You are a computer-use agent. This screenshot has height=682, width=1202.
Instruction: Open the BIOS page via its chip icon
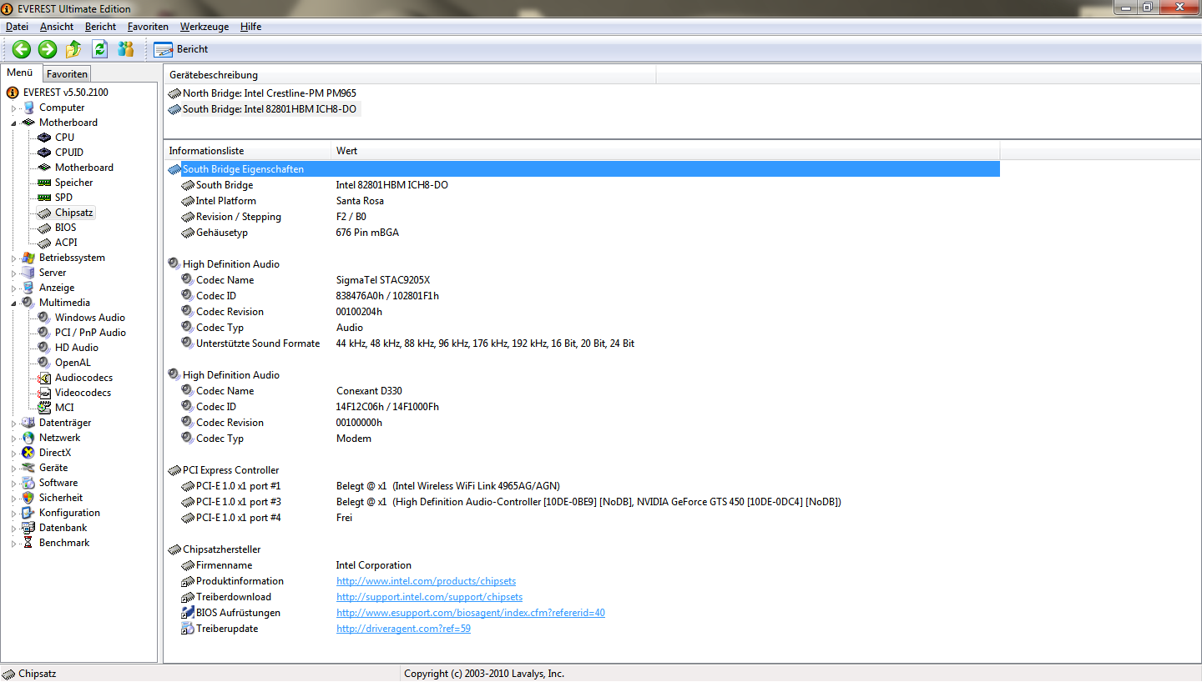coord(44,228)
